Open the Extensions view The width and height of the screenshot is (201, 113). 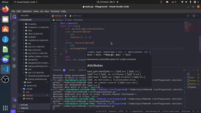[x=14, y=45]
